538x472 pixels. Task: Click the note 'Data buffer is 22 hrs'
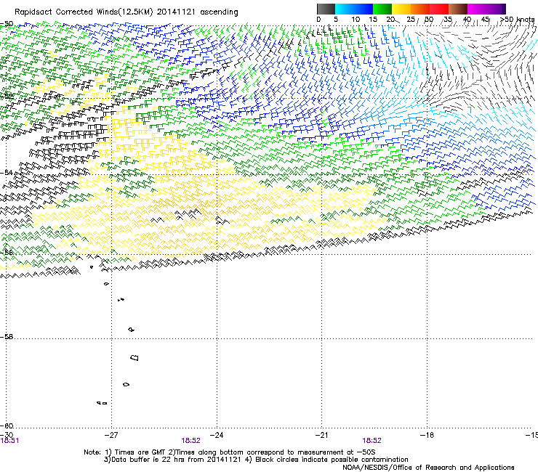148,460
